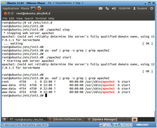Click the '... waiting' output text
This screenshot has width=157, height=128.
coord(13,43)
